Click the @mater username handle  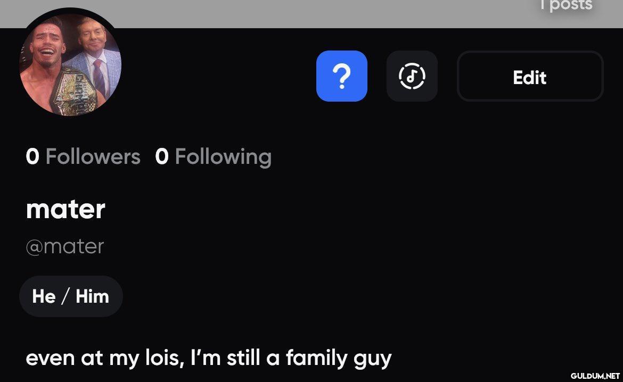click(x=65, y=246)
